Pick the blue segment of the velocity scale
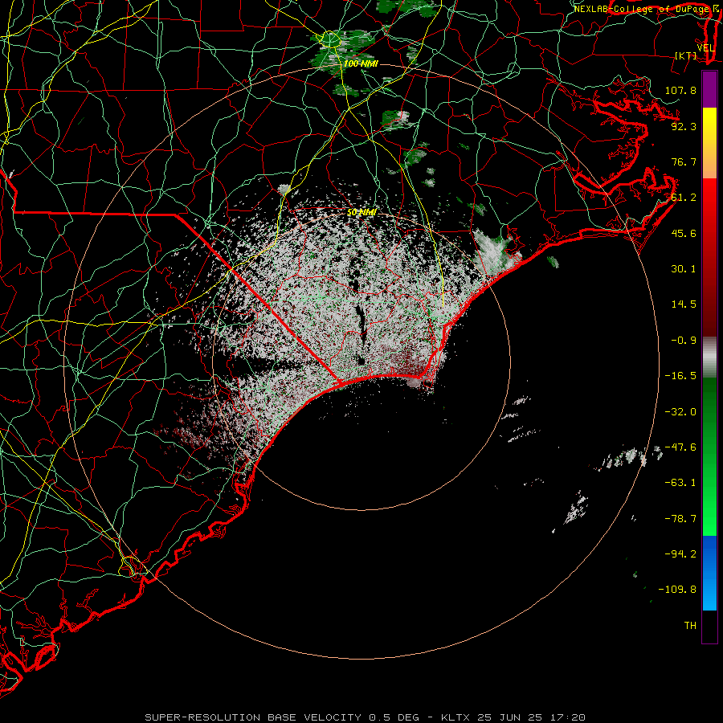The image size is (723, 723). pyautogui.click(x=709, y=573)
